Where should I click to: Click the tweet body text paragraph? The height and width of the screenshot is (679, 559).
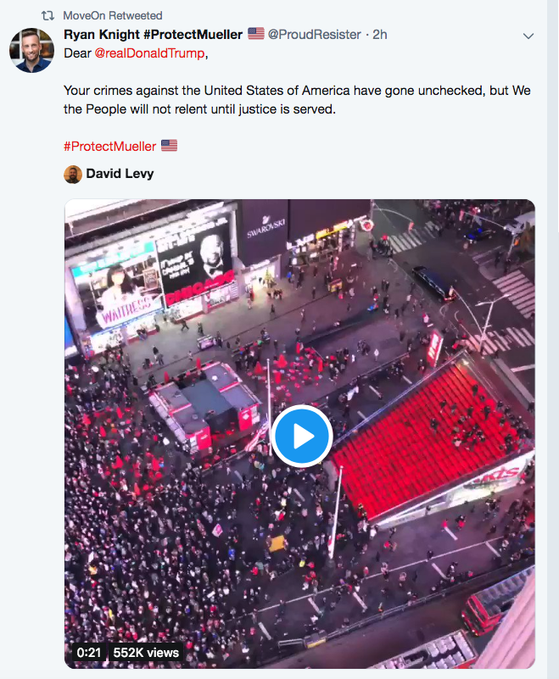click(x=297, y=99)
